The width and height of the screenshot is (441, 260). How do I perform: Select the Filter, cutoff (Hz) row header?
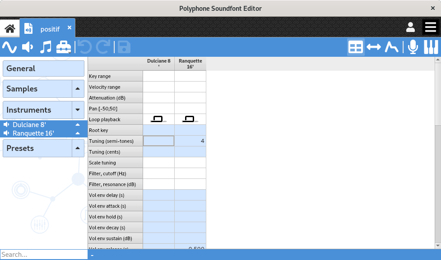[x=115, y=173]
